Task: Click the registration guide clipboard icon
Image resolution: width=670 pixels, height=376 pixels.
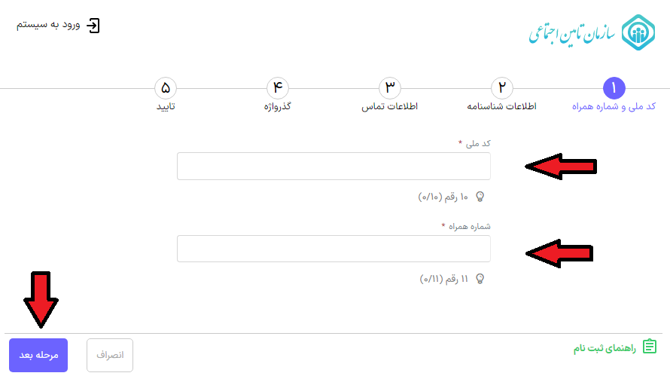Action: 649,347
